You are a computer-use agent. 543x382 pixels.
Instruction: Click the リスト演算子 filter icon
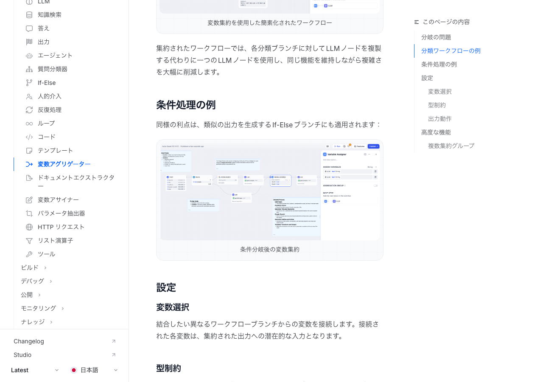click(x=29, y=241)
